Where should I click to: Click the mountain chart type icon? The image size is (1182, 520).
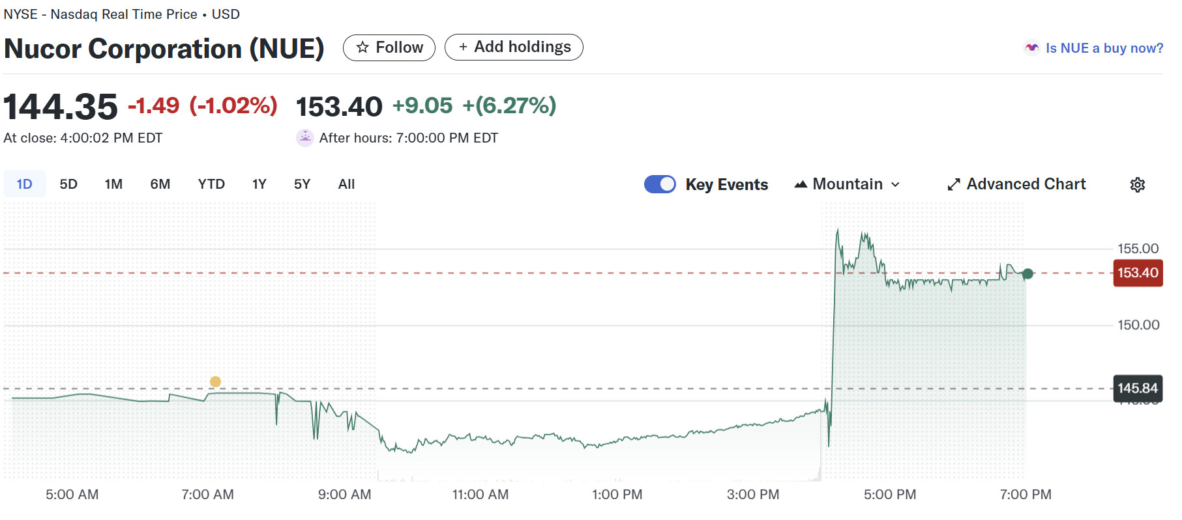(x=801, y=185)
